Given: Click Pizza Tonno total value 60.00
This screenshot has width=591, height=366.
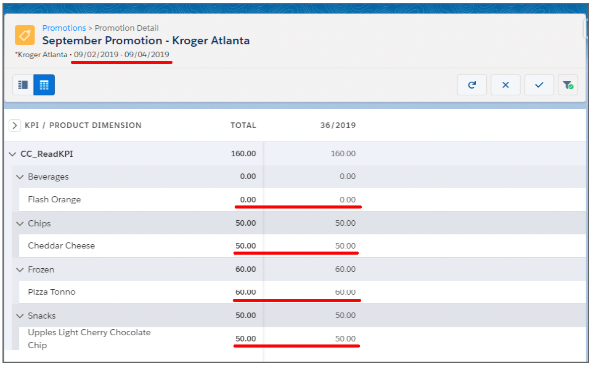Looking at the screenshot, I should [246, 292].
